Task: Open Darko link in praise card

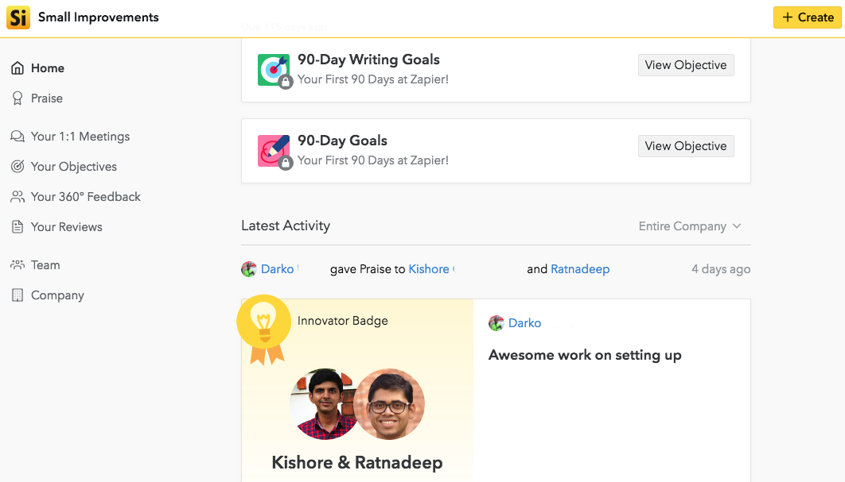Action: (x=525, y=322)
